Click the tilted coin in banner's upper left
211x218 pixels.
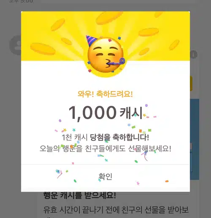[58, 24]
